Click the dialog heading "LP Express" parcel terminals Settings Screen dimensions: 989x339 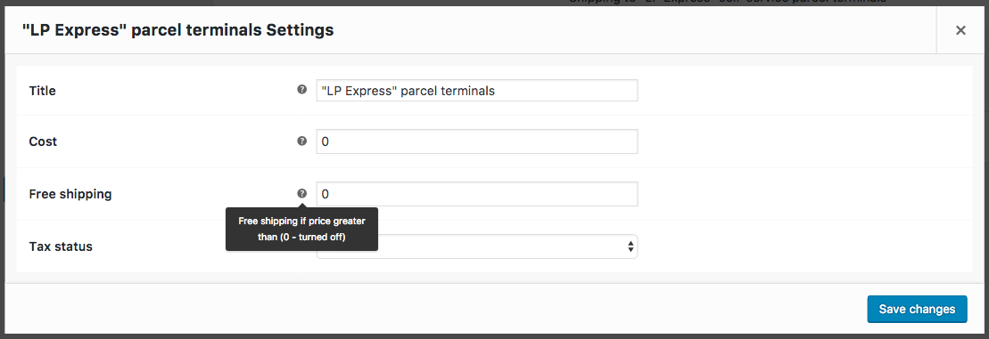coord(177,29)
